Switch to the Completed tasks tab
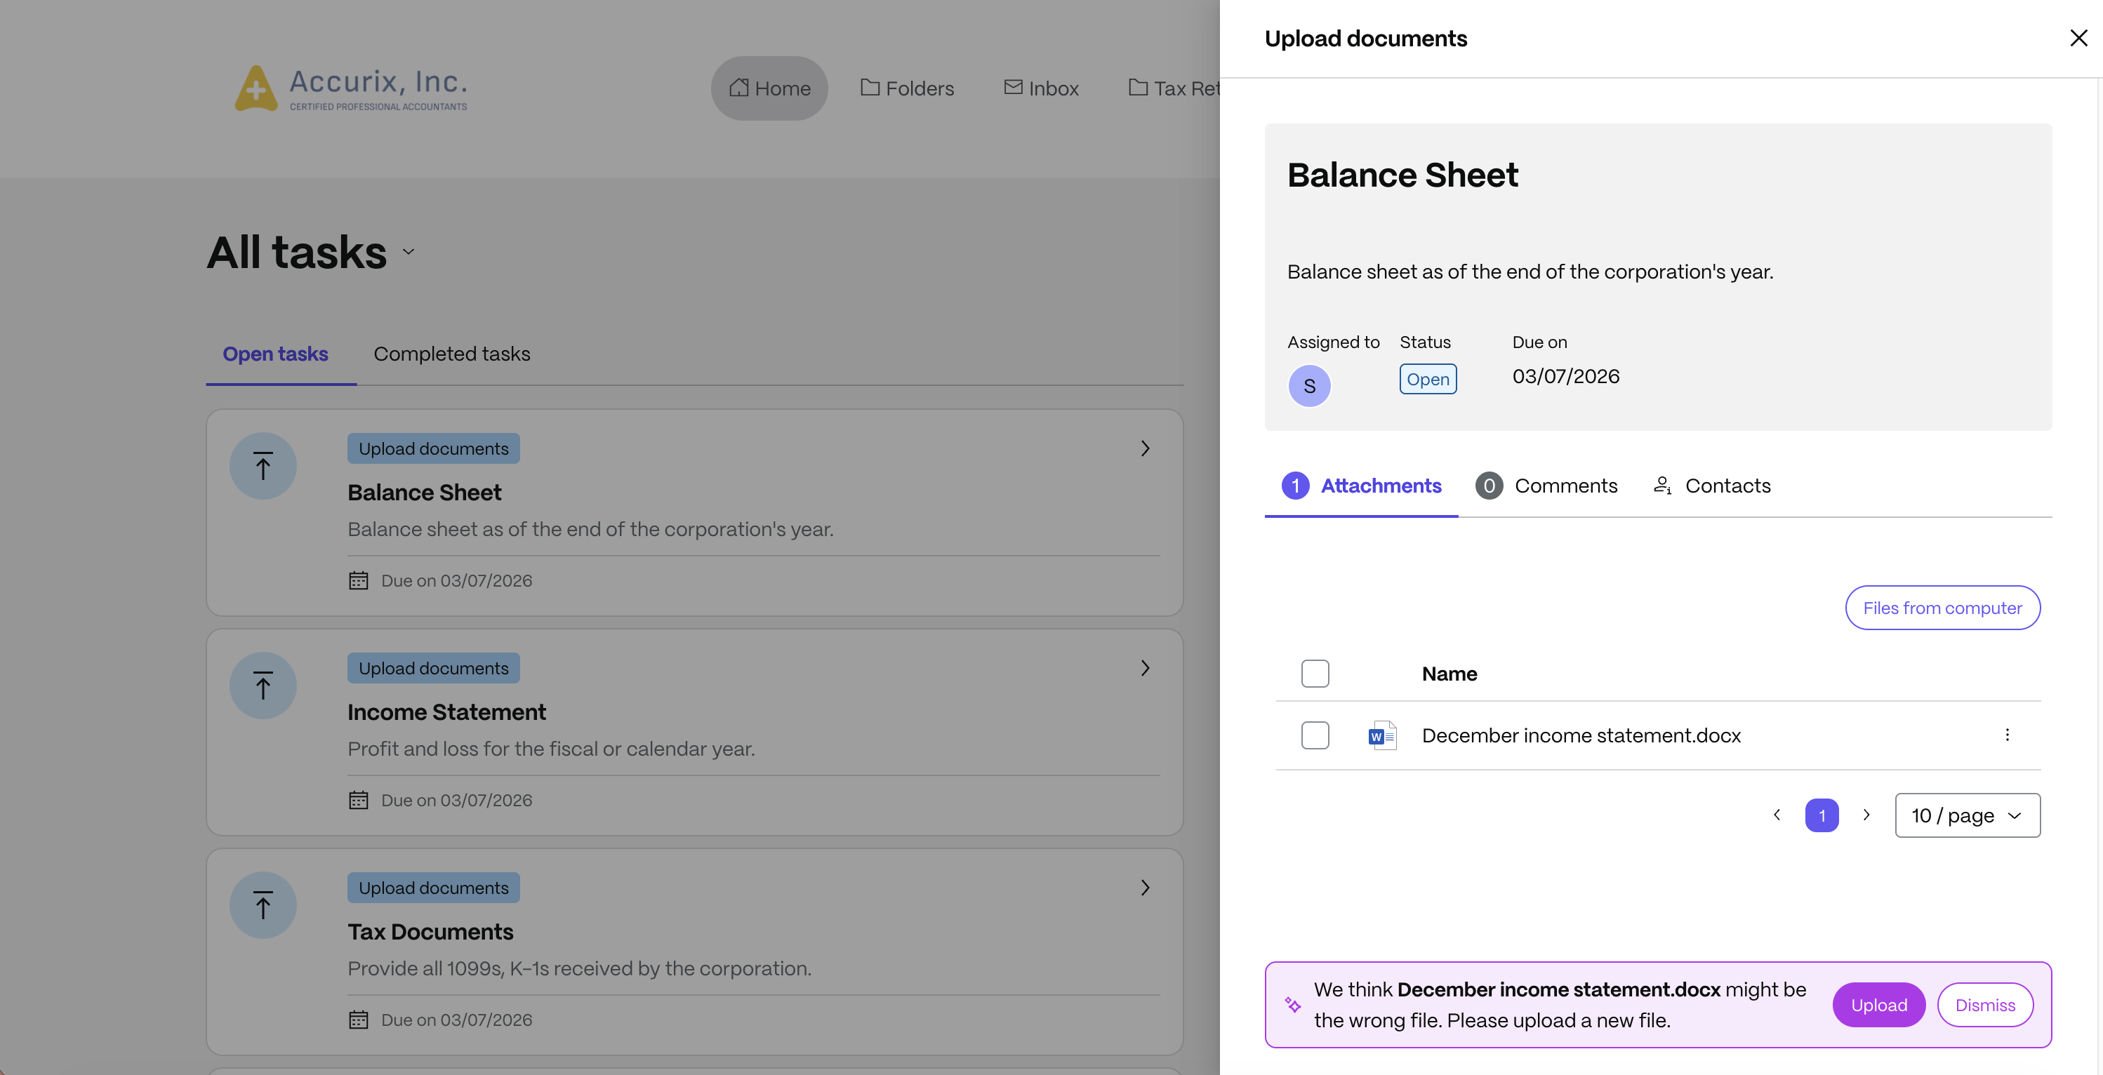Screen dimensions: 2103x1075 (451, 354)
